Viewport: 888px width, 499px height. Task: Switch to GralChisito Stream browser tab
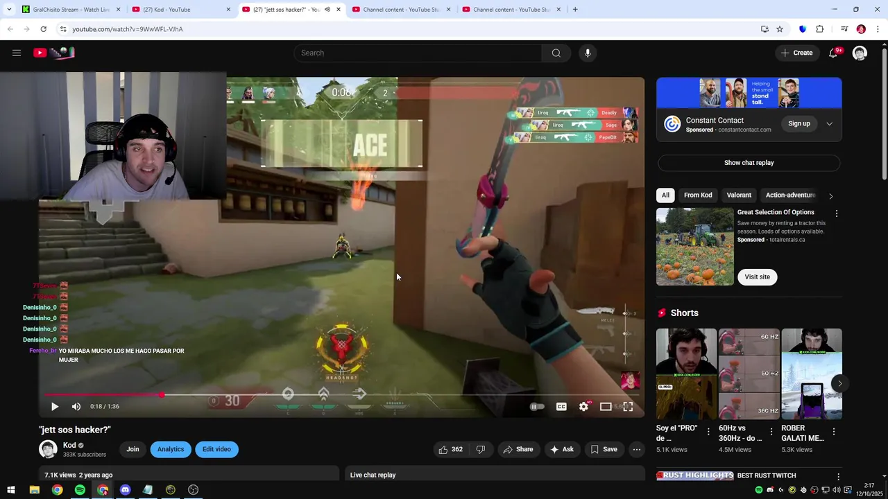click(x=71, y=10)
